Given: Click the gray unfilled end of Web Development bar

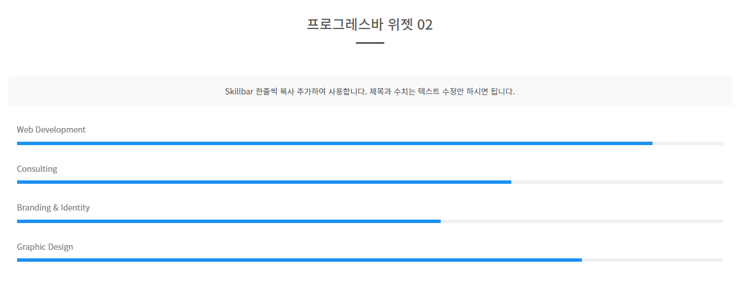Looking at the screenshot, I should coord(688,143).
